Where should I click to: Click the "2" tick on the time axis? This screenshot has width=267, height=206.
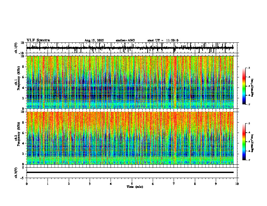click(x=69, y=184)
